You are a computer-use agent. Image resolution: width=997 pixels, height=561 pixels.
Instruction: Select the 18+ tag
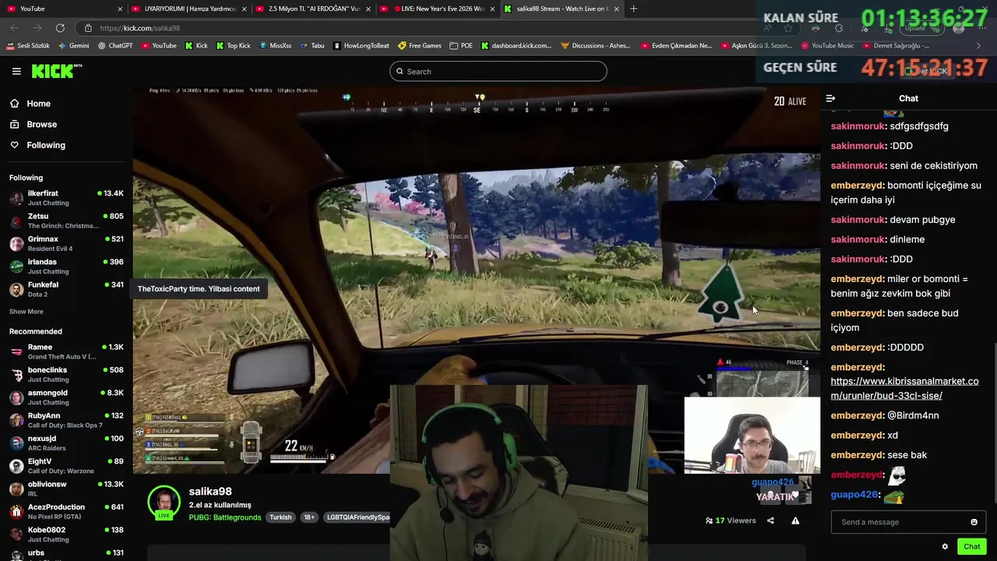click(x=309, y=517)
